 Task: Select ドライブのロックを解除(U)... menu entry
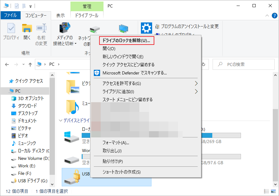pyautogui.click(x=126, y=41)
